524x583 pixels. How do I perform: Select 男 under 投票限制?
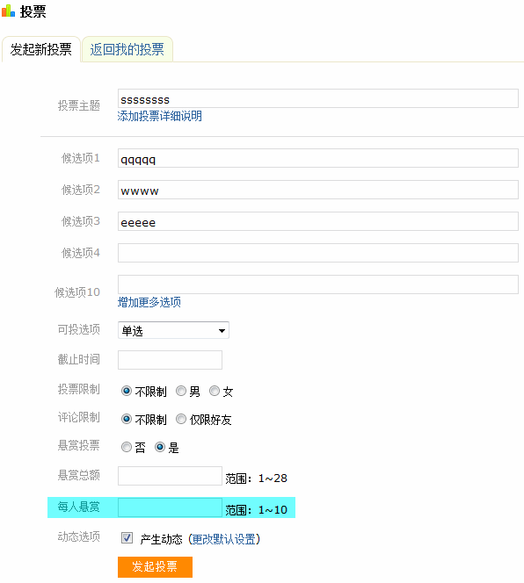tap(181, 391)
